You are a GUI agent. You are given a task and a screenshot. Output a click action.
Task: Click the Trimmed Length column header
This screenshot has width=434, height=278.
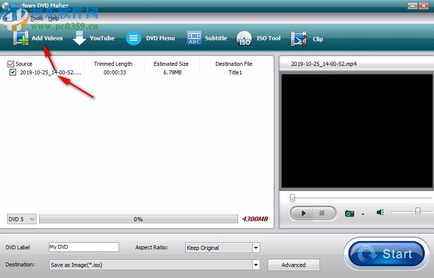tap(113, 64)
